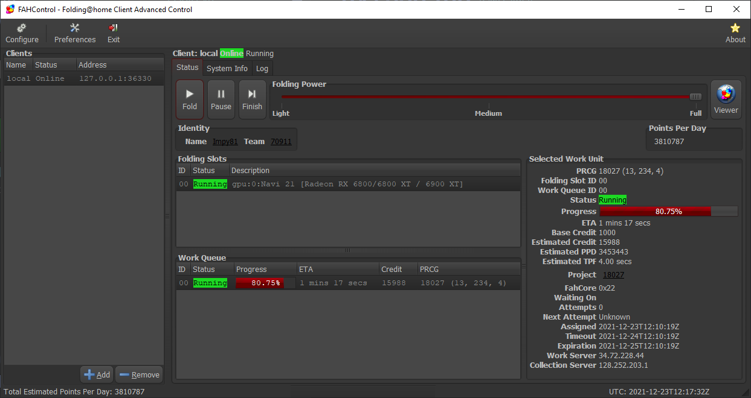This screenshot has height=398, width=751.
Task: Sort clients by Address column
Action: pos(120,65)
